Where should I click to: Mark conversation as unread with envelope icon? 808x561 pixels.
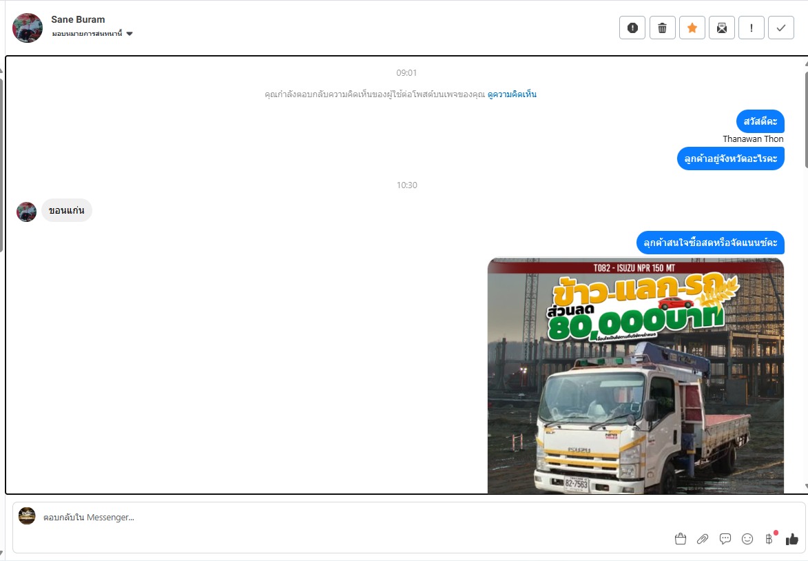tap(721, 28)
